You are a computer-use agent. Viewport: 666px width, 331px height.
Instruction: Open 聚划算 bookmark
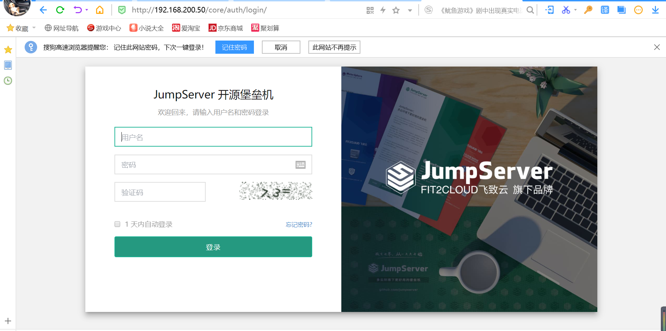tap(265, 28)
